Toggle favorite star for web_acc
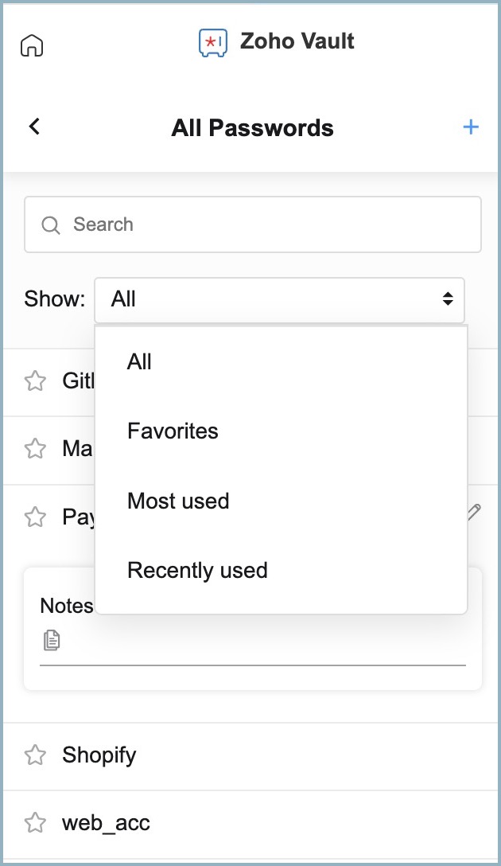Screen dimensions: 501x866 [35, 823]
